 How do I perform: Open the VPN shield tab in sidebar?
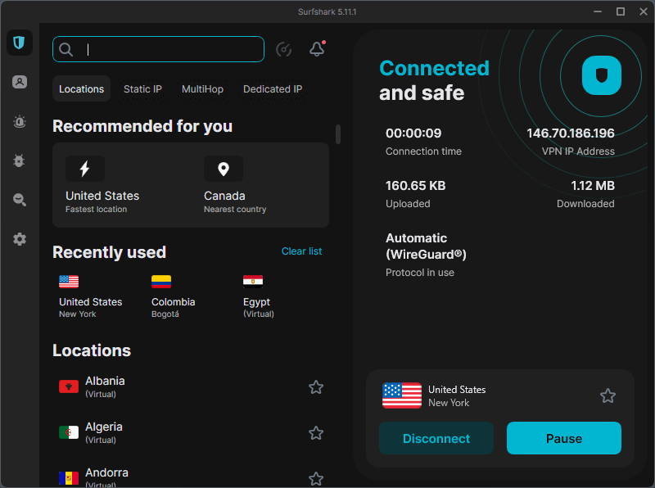19,43
